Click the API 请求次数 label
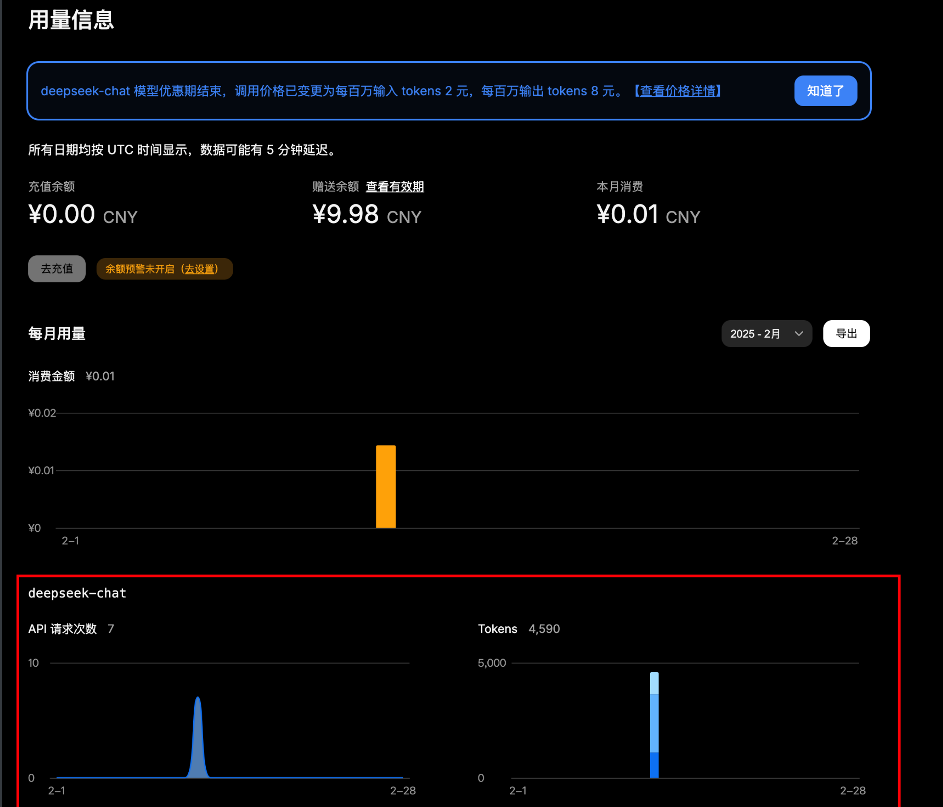Image resolution: width=943 pixels, height=807 pixels. (62, 629)
